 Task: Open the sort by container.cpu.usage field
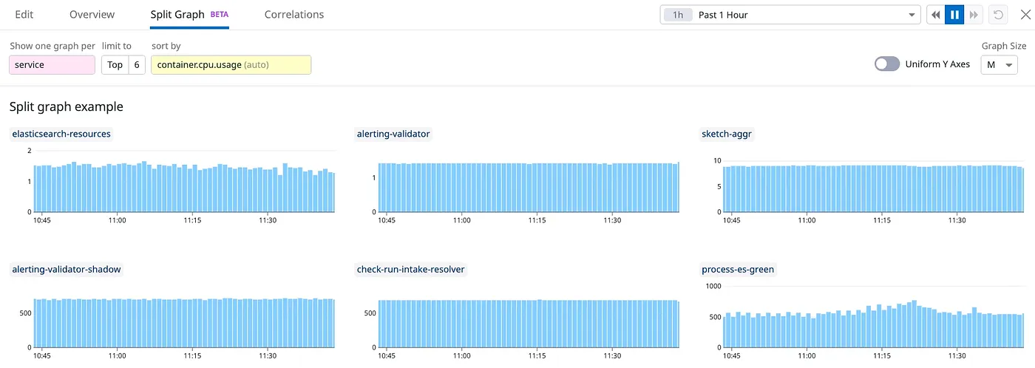(x=231, y=65)
